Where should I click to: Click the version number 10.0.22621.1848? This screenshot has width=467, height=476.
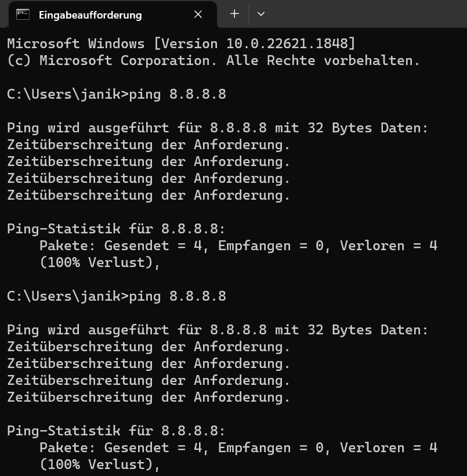(x=287, y=44)
